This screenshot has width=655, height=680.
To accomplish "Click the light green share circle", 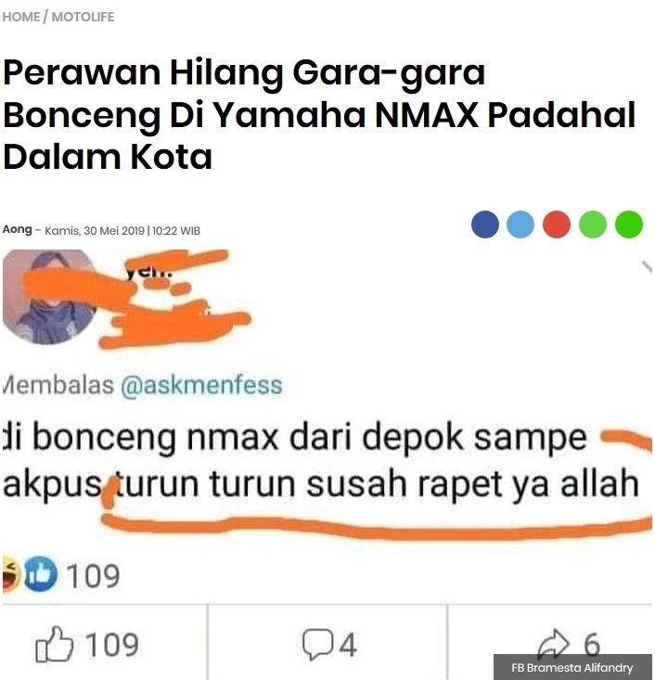I will 593,225.
